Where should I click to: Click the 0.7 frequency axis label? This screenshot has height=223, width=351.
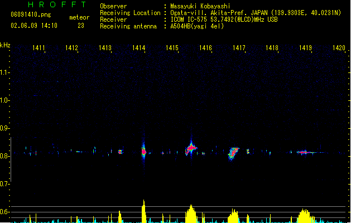point(4,184)
